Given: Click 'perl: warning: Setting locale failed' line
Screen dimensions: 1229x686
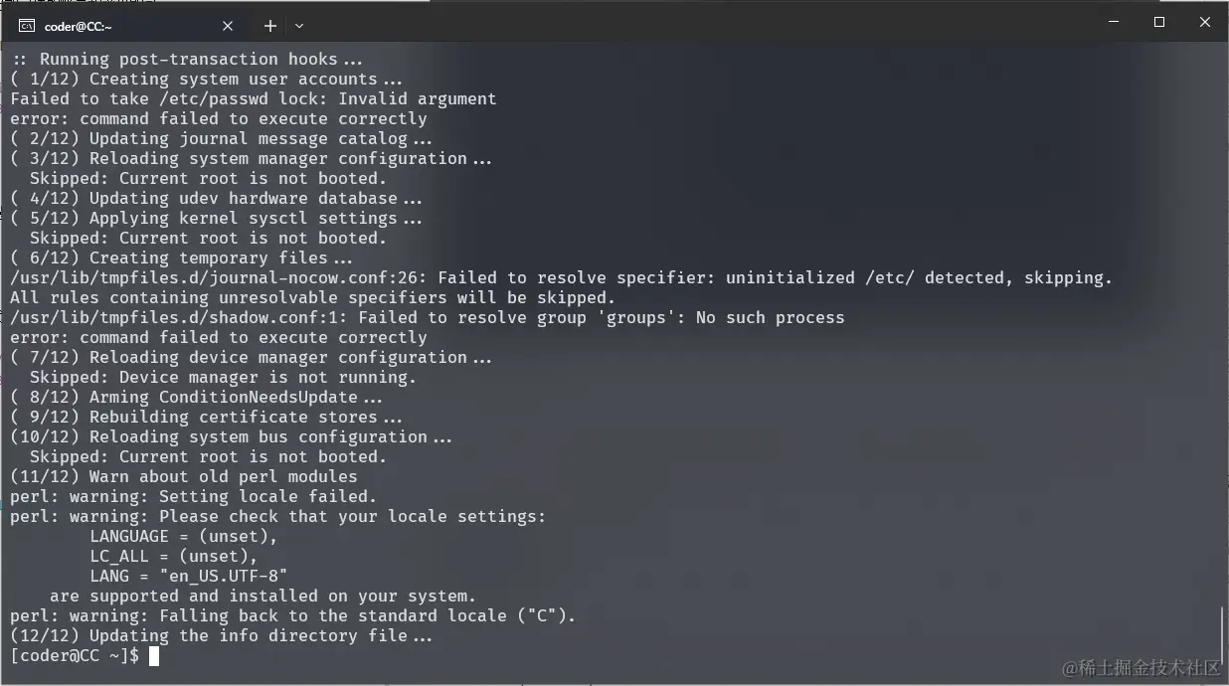Looking at the screenshot, I should pos(193,497).
